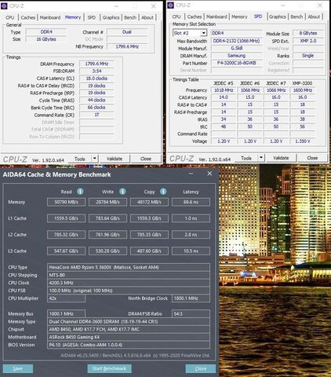Click Motherboard field ASRock B450 Gaming K4
The image size is (331, 377).
(x=129, y=337)
